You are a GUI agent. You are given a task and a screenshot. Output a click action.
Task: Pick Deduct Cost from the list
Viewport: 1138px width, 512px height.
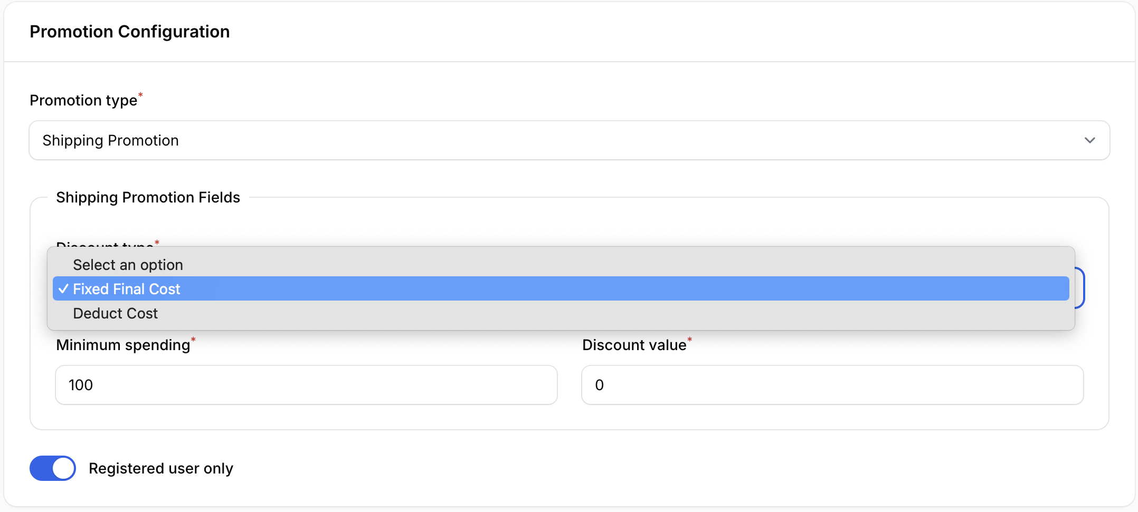click(x=115, y=313)
